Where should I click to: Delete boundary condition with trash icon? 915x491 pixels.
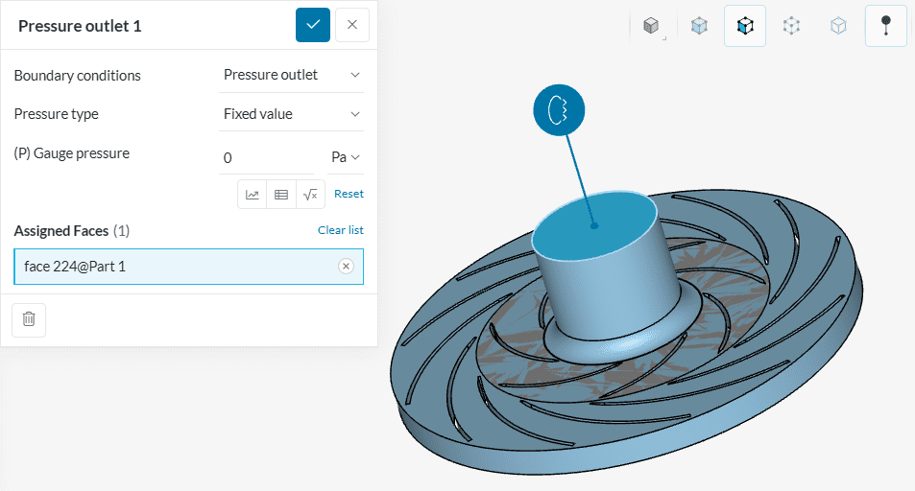tap(29, 319)
